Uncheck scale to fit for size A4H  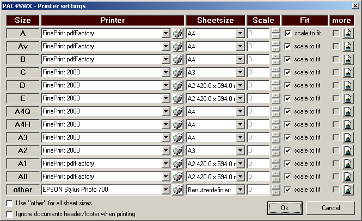click(287, 124)
